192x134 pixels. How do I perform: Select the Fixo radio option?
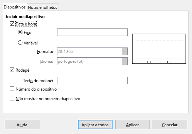[20, 32]
